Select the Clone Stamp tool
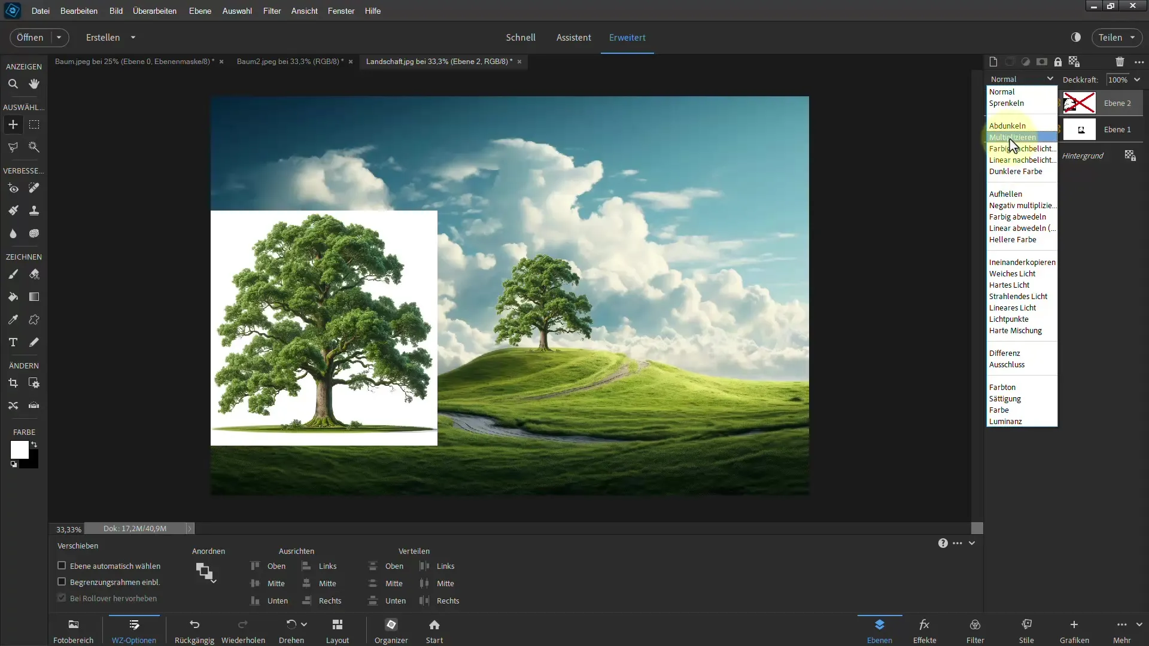 click(x=34, y=211)
